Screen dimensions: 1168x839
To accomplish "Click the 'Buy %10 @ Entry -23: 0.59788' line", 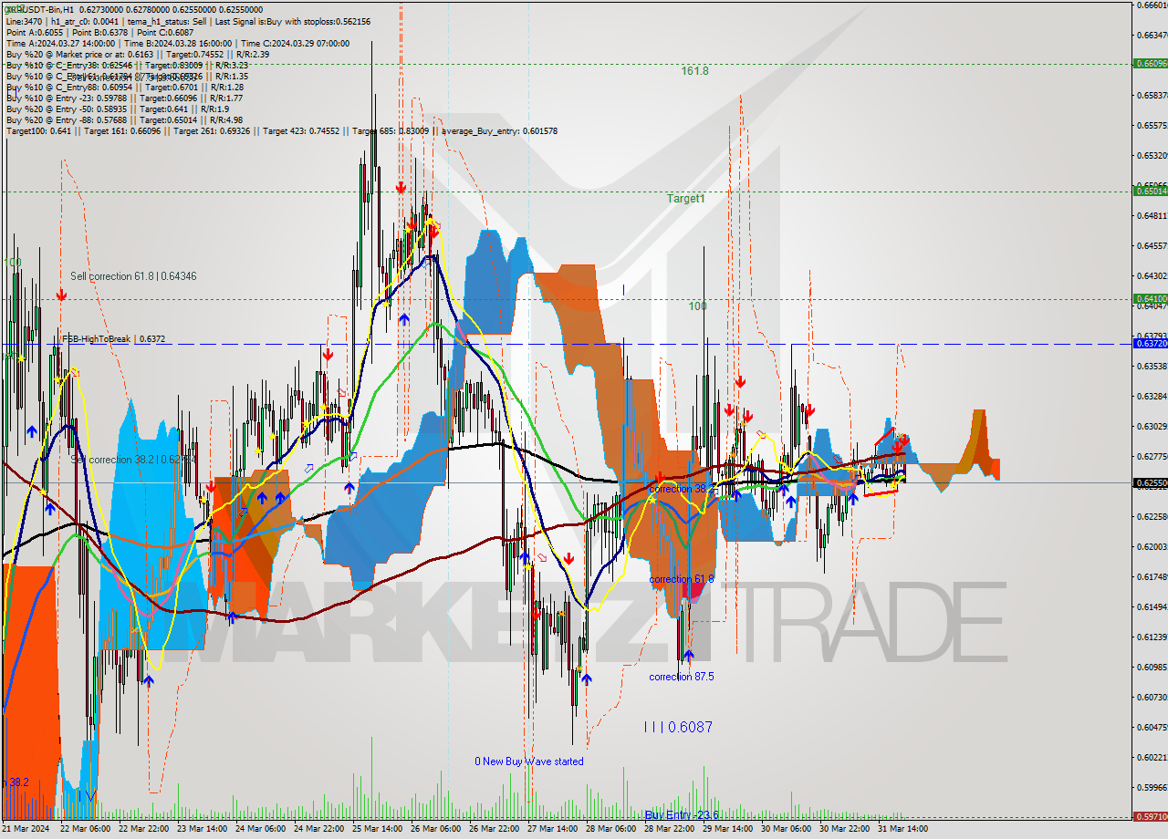I will pos(124,98).
